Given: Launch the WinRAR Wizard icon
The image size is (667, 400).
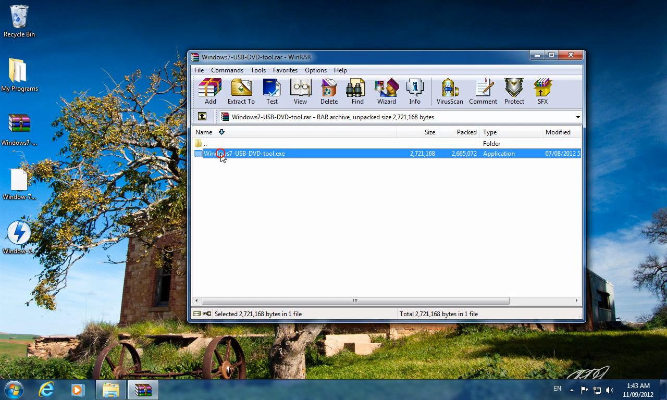Looking at the screenshot, I should click(386, 91).
